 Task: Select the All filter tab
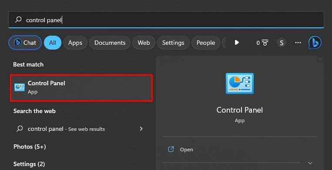53,43
